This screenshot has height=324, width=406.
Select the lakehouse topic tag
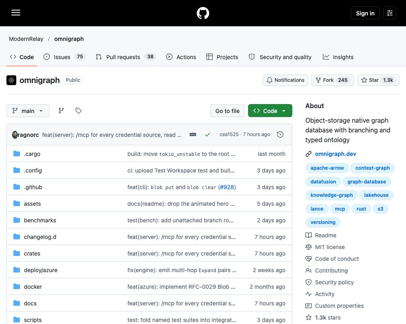376,195
